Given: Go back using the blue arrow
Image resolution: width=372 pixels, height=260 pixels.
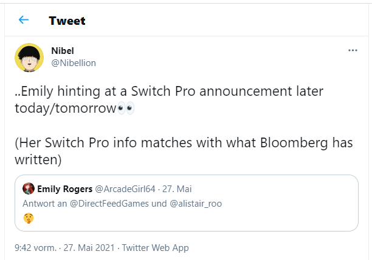Looking at the screenshot, I should pyautogui.click(x=24, y=20).
